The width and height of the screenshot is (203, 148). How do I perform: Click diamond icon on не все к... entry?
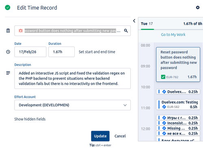pos(164,133)
